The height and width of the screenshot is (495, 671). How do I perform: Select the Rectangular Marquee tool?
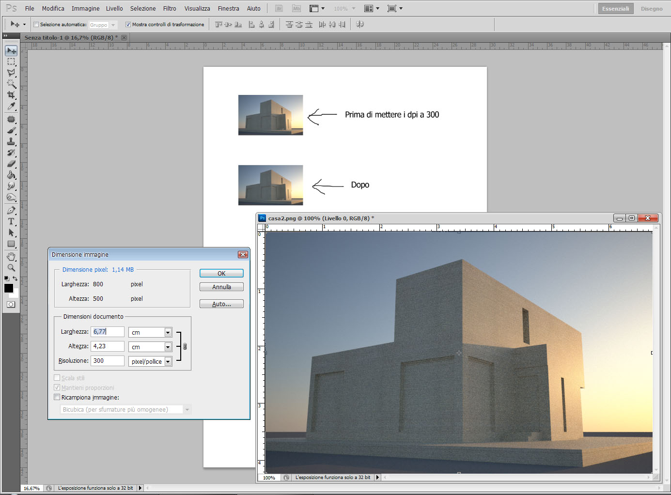[11, 62]
